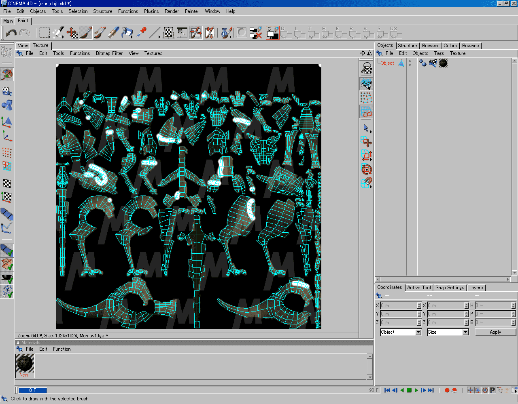Open the Bitmap Filter menu
518x404 pixels.
109,53
